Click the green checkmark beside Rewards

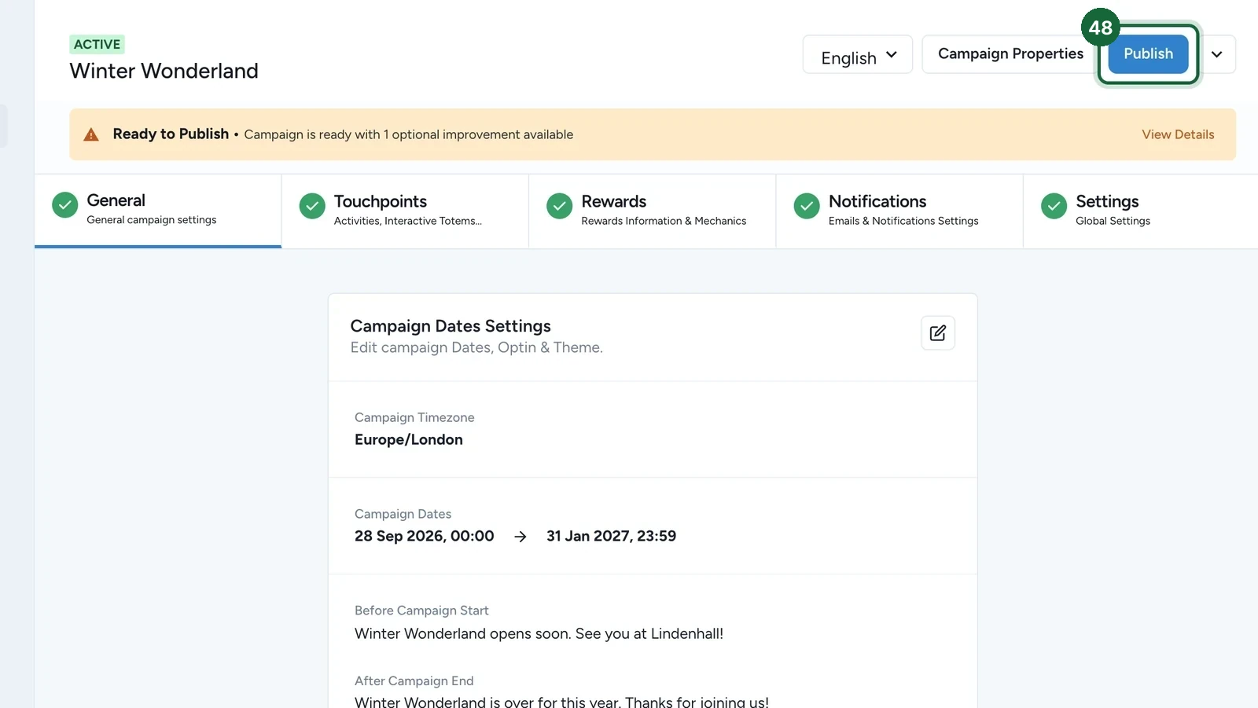coord(559,206)
